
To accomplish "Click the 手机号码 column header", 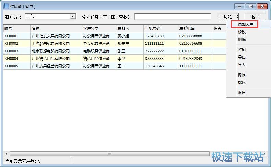I will (161, 28).
